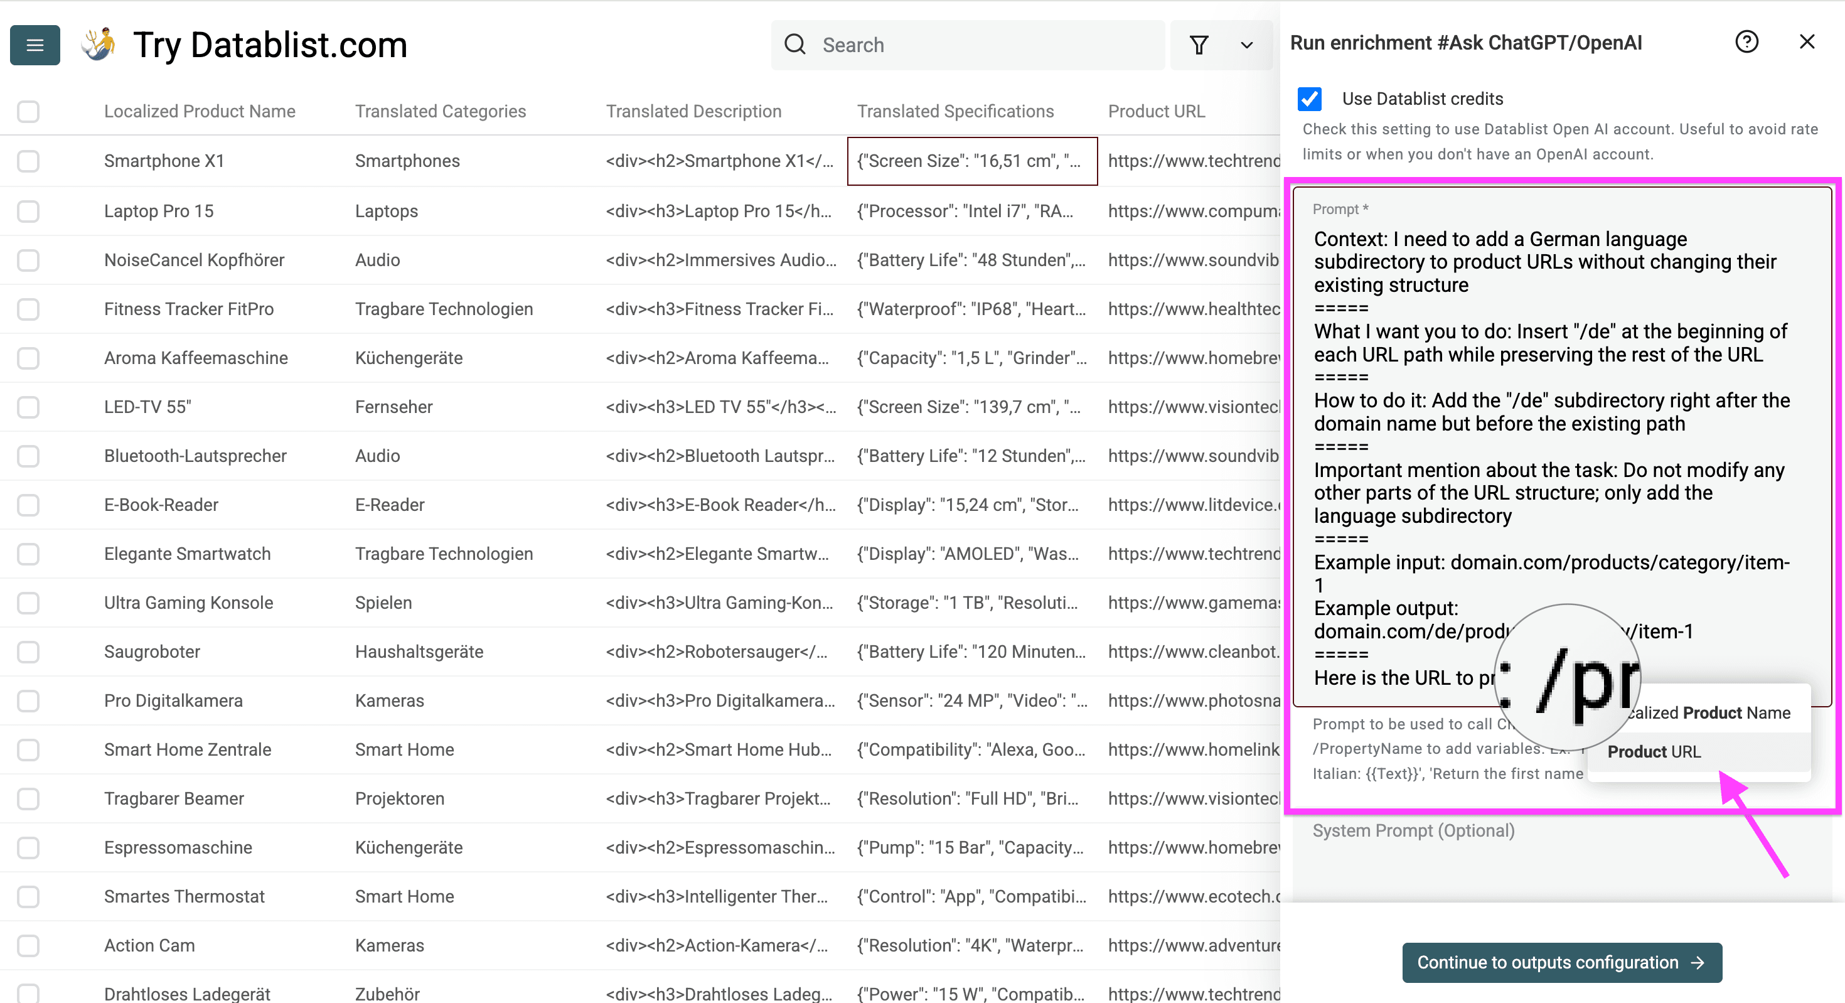1845x1003 pixels.
Task: Check the Smartphone X1 row checkbox
Action: (28, 161)
